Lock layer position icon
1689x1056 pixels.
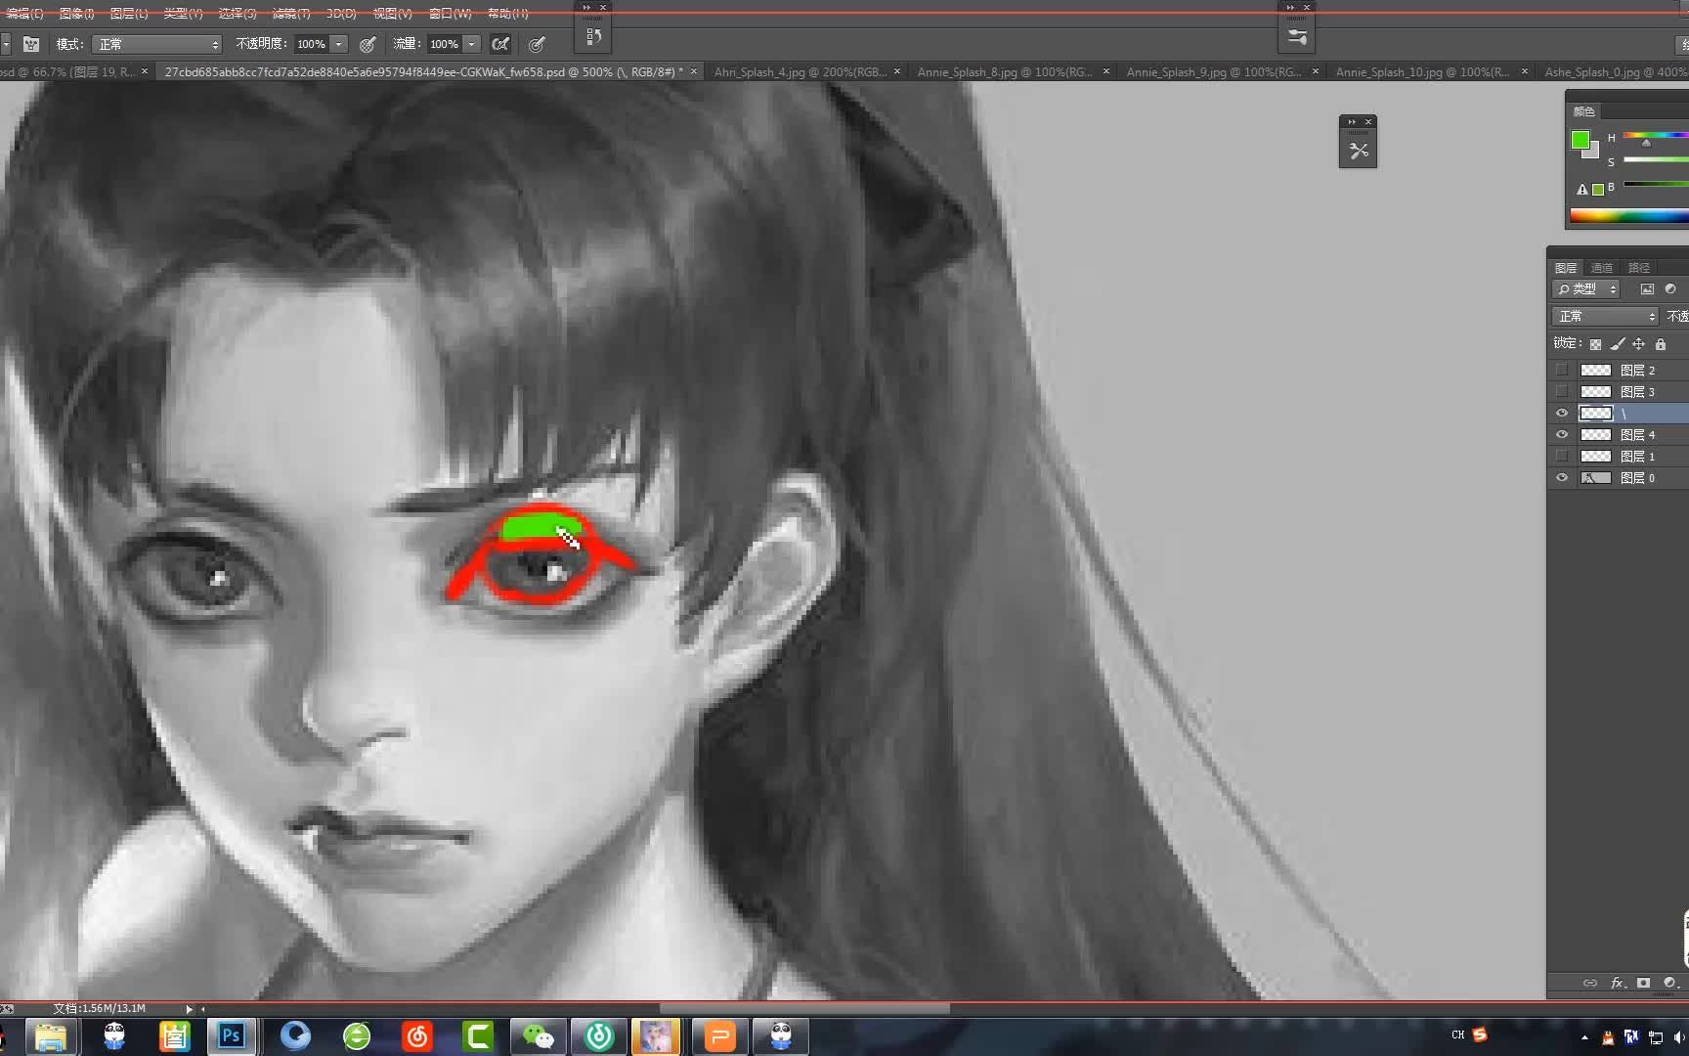pyautogui.click(x=1639, y=344)
